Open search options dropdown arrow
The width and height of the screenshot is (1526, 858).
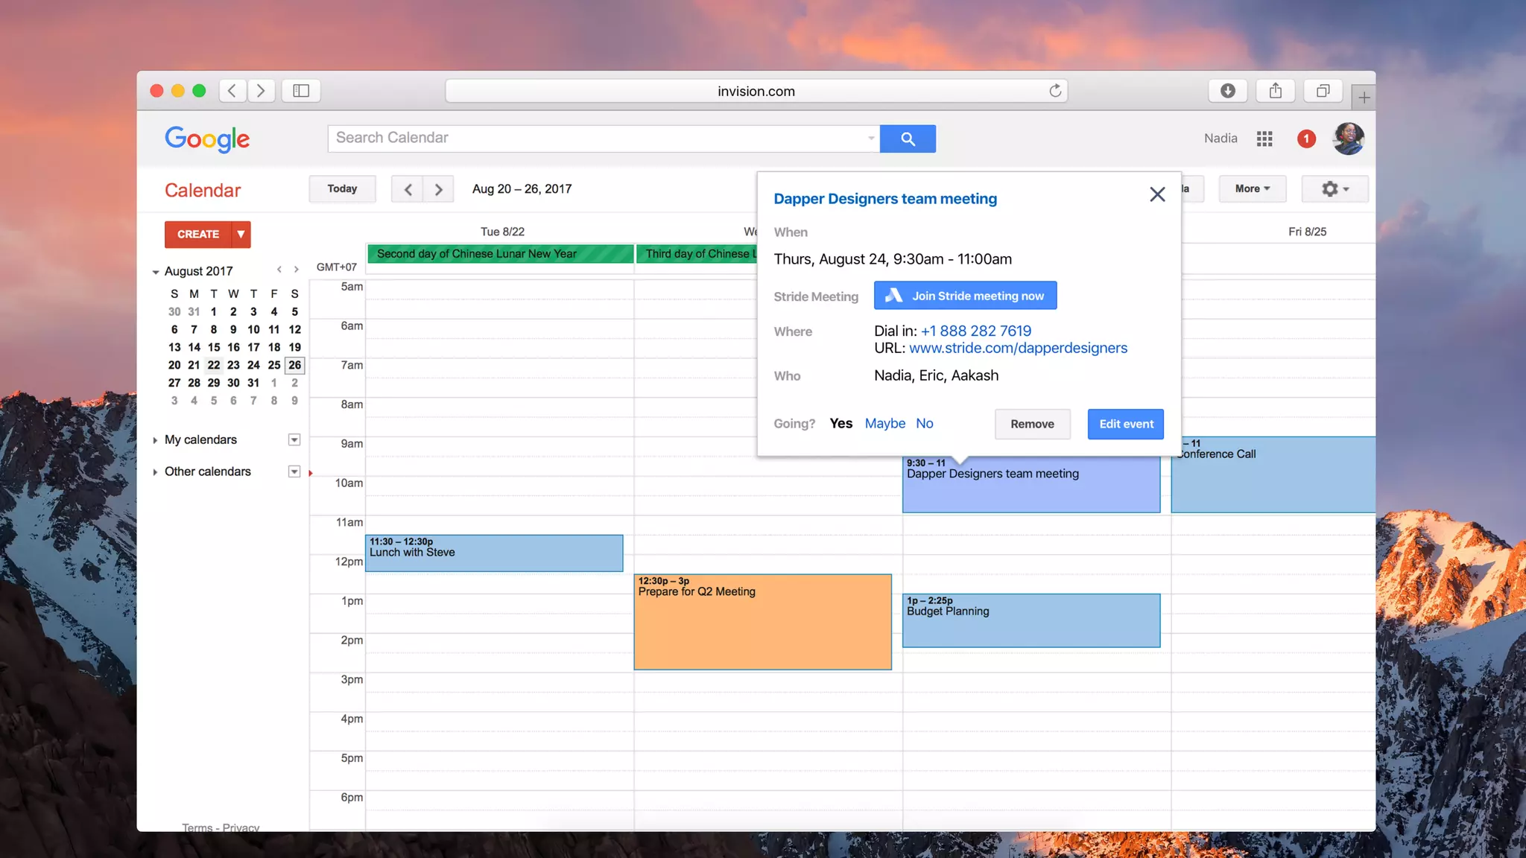pyautogui.click(x=871, y=138)
